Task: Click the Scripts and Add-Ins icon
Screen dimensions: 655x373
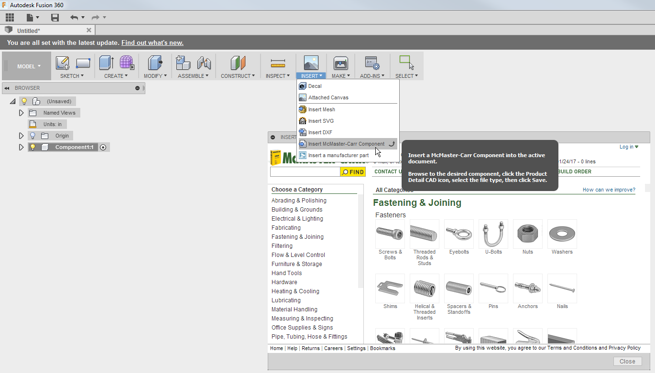Action: coord(372,63)
